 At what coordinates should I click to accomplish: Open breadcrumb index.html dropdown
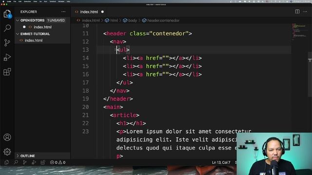pos(89,20)
